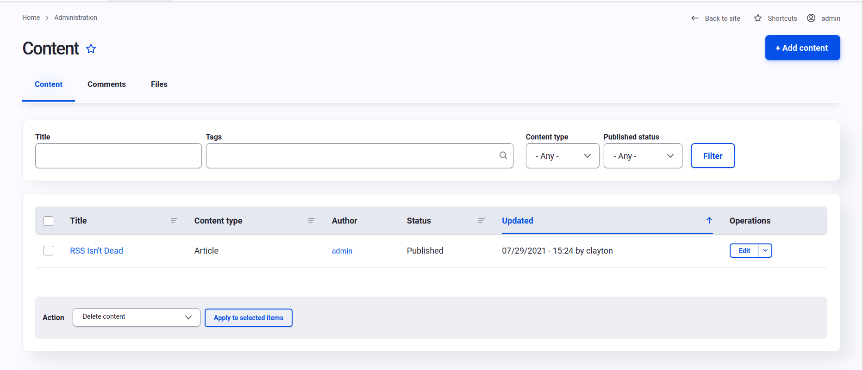Focus the Title filter text field
The height and width of the screenshot is (370, 863).
pos(118,156)
